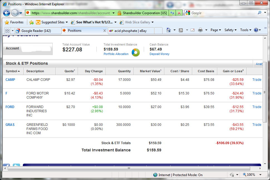The width and height of the screenshot is (270, 180).
Task: Click the Stop loading red X icon
Action: (179, 13)
